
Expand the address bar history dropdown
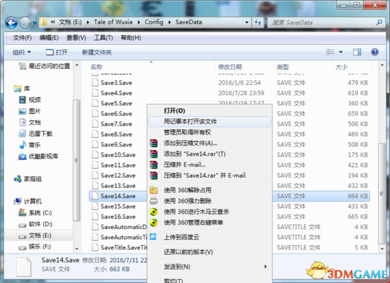pyautogui.click(x=247, y=22)
